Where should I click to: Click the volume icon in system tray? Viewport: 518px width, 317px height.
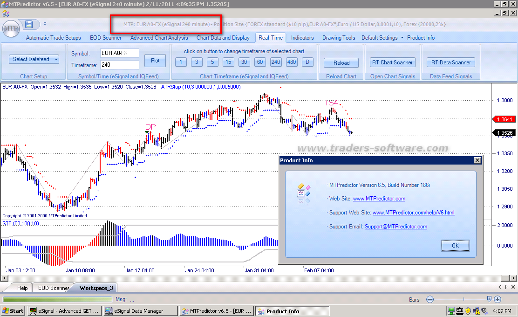[485, 311]
